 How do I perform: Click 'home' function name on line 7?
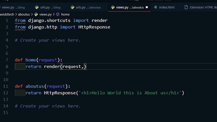pyautogui.click(x=31, y=60)
